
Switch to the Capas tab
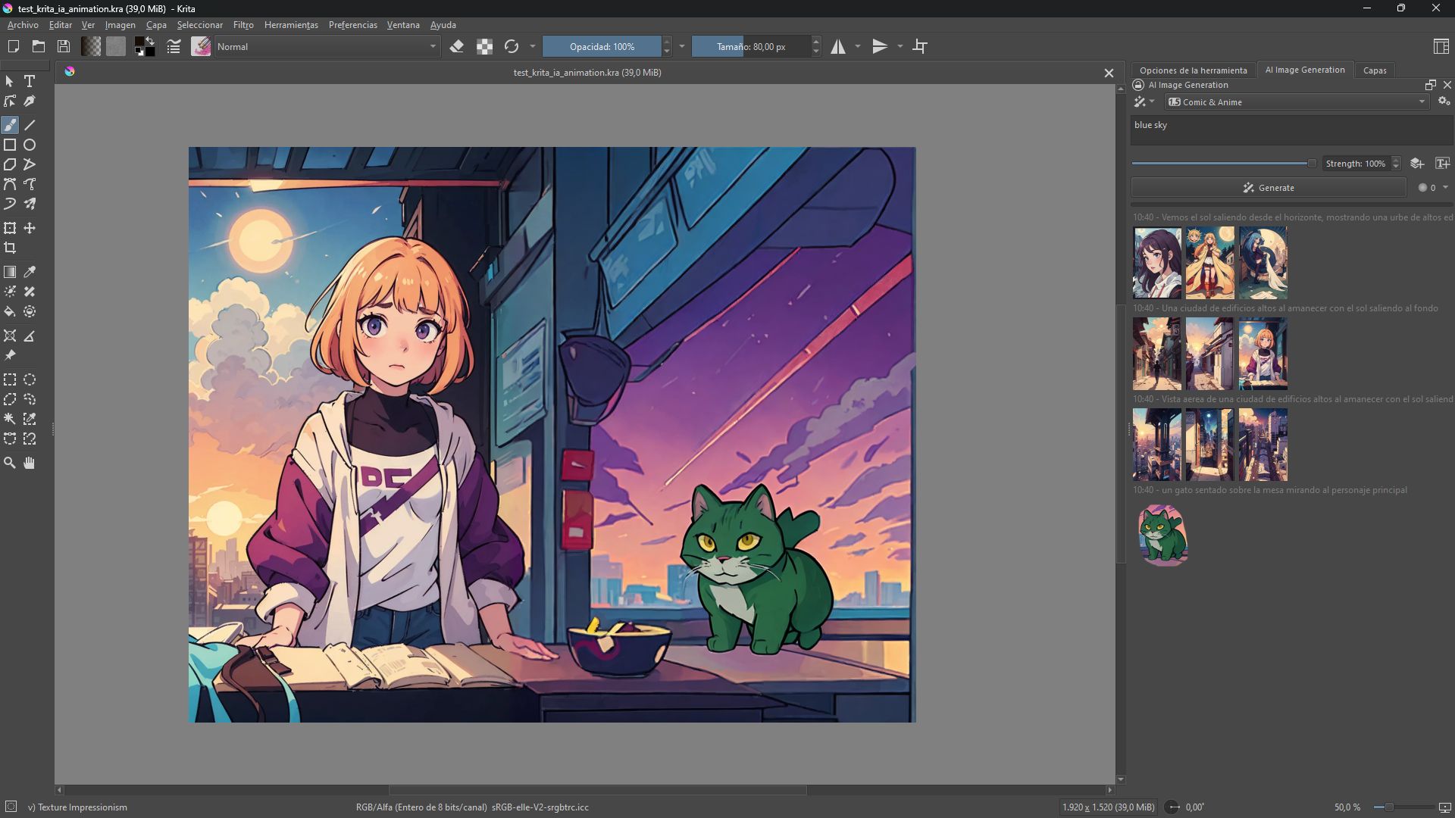coord(1375,70)
